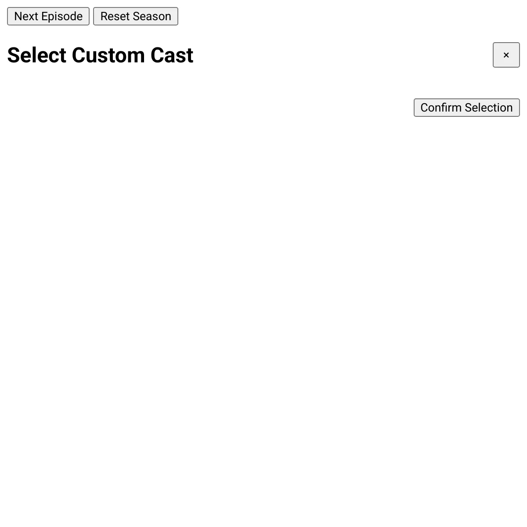Image resolution: width=527 pixels, height=527 pixels.
Task: Dismiss the custom cast panel
Action: coord(506,55)
